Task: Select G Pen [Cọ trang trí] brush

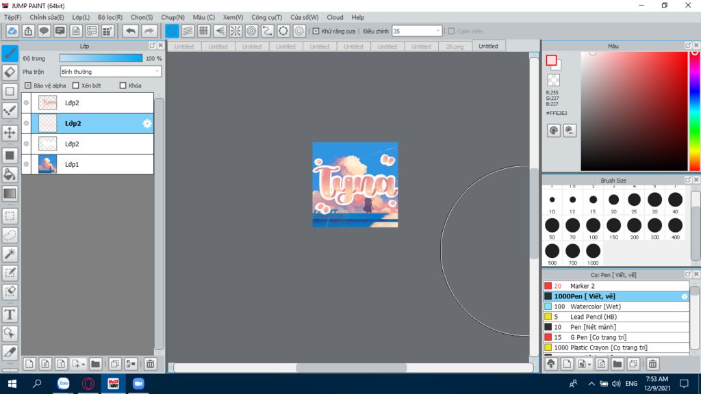Action: (616, 337)
